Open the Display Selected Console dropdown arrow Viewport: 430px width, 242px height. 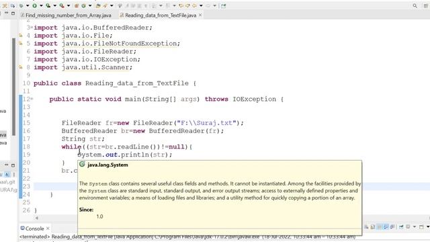[x=415, y=227]
